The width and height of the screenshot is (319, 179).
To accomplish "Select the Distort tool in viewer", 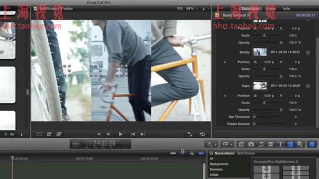I will [x=59, y=134].
